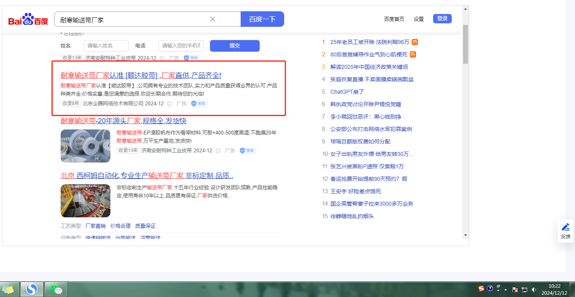This screenshot has height=297, width=575.
Task: Open the Sogou browser in the taskbar
Action: click(32, 289)
